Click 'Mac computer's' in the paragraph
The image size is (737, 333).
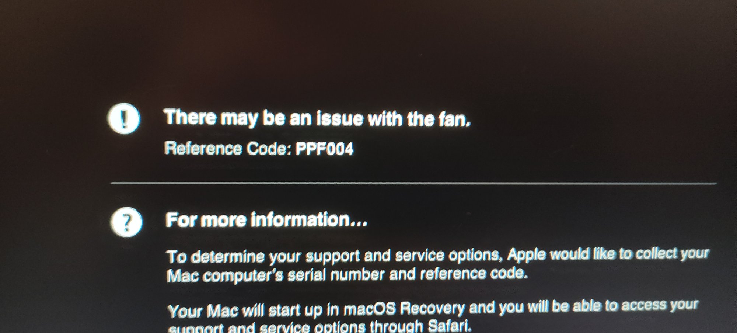point(224,276)
